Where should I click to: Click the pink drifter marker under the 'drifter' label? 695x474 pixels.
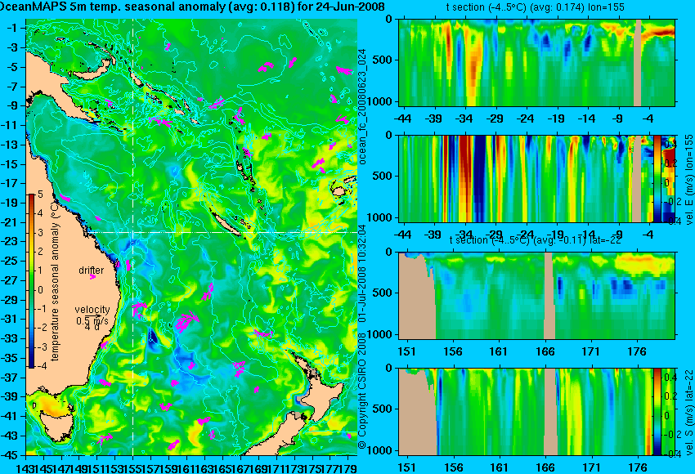coord(92,277)
